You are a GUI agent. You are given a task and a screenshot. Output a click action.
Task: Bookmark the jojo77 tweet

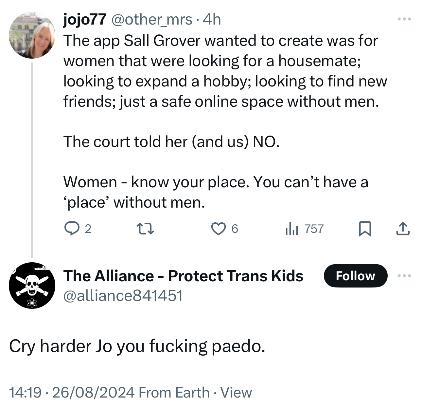[x=365, y=229]
